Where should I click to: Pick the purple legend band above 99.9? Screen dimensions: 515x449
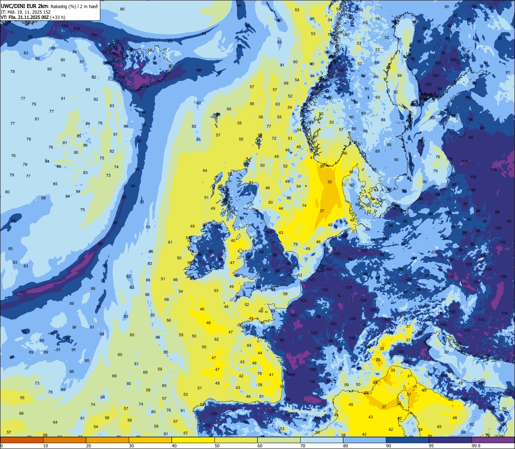coord(493,440)
